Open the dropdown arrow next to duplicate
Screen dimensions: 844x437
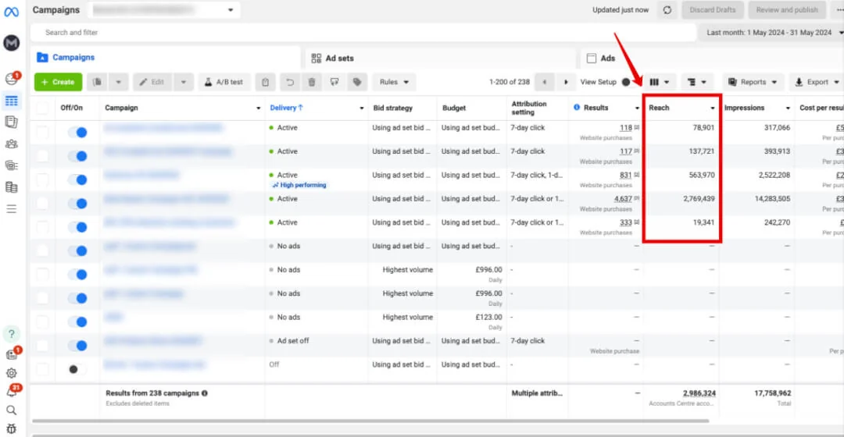tap(119, 82)
